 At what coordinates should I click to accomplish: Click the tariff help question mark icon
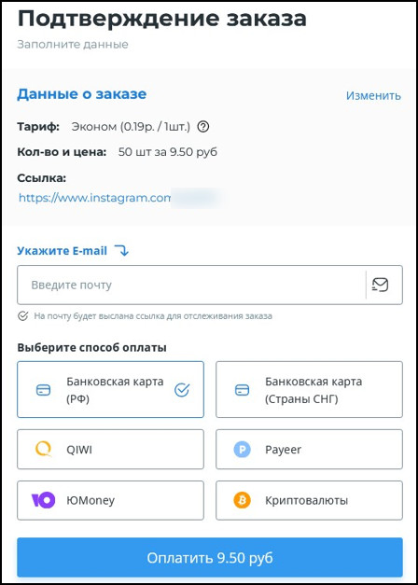point(203,128)
